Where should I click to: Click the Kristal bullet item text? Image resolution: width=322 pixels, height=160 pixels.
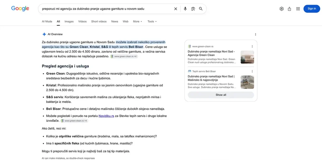click(x=105, y=88)
